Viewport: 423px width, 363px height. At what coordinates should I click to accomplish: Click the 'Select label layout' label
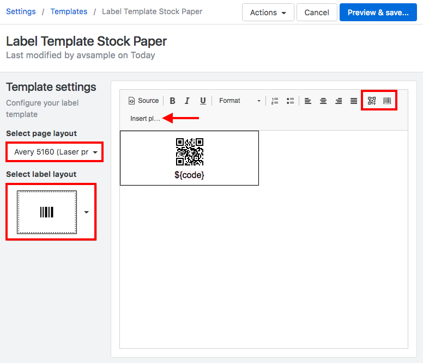click(41, 174)
